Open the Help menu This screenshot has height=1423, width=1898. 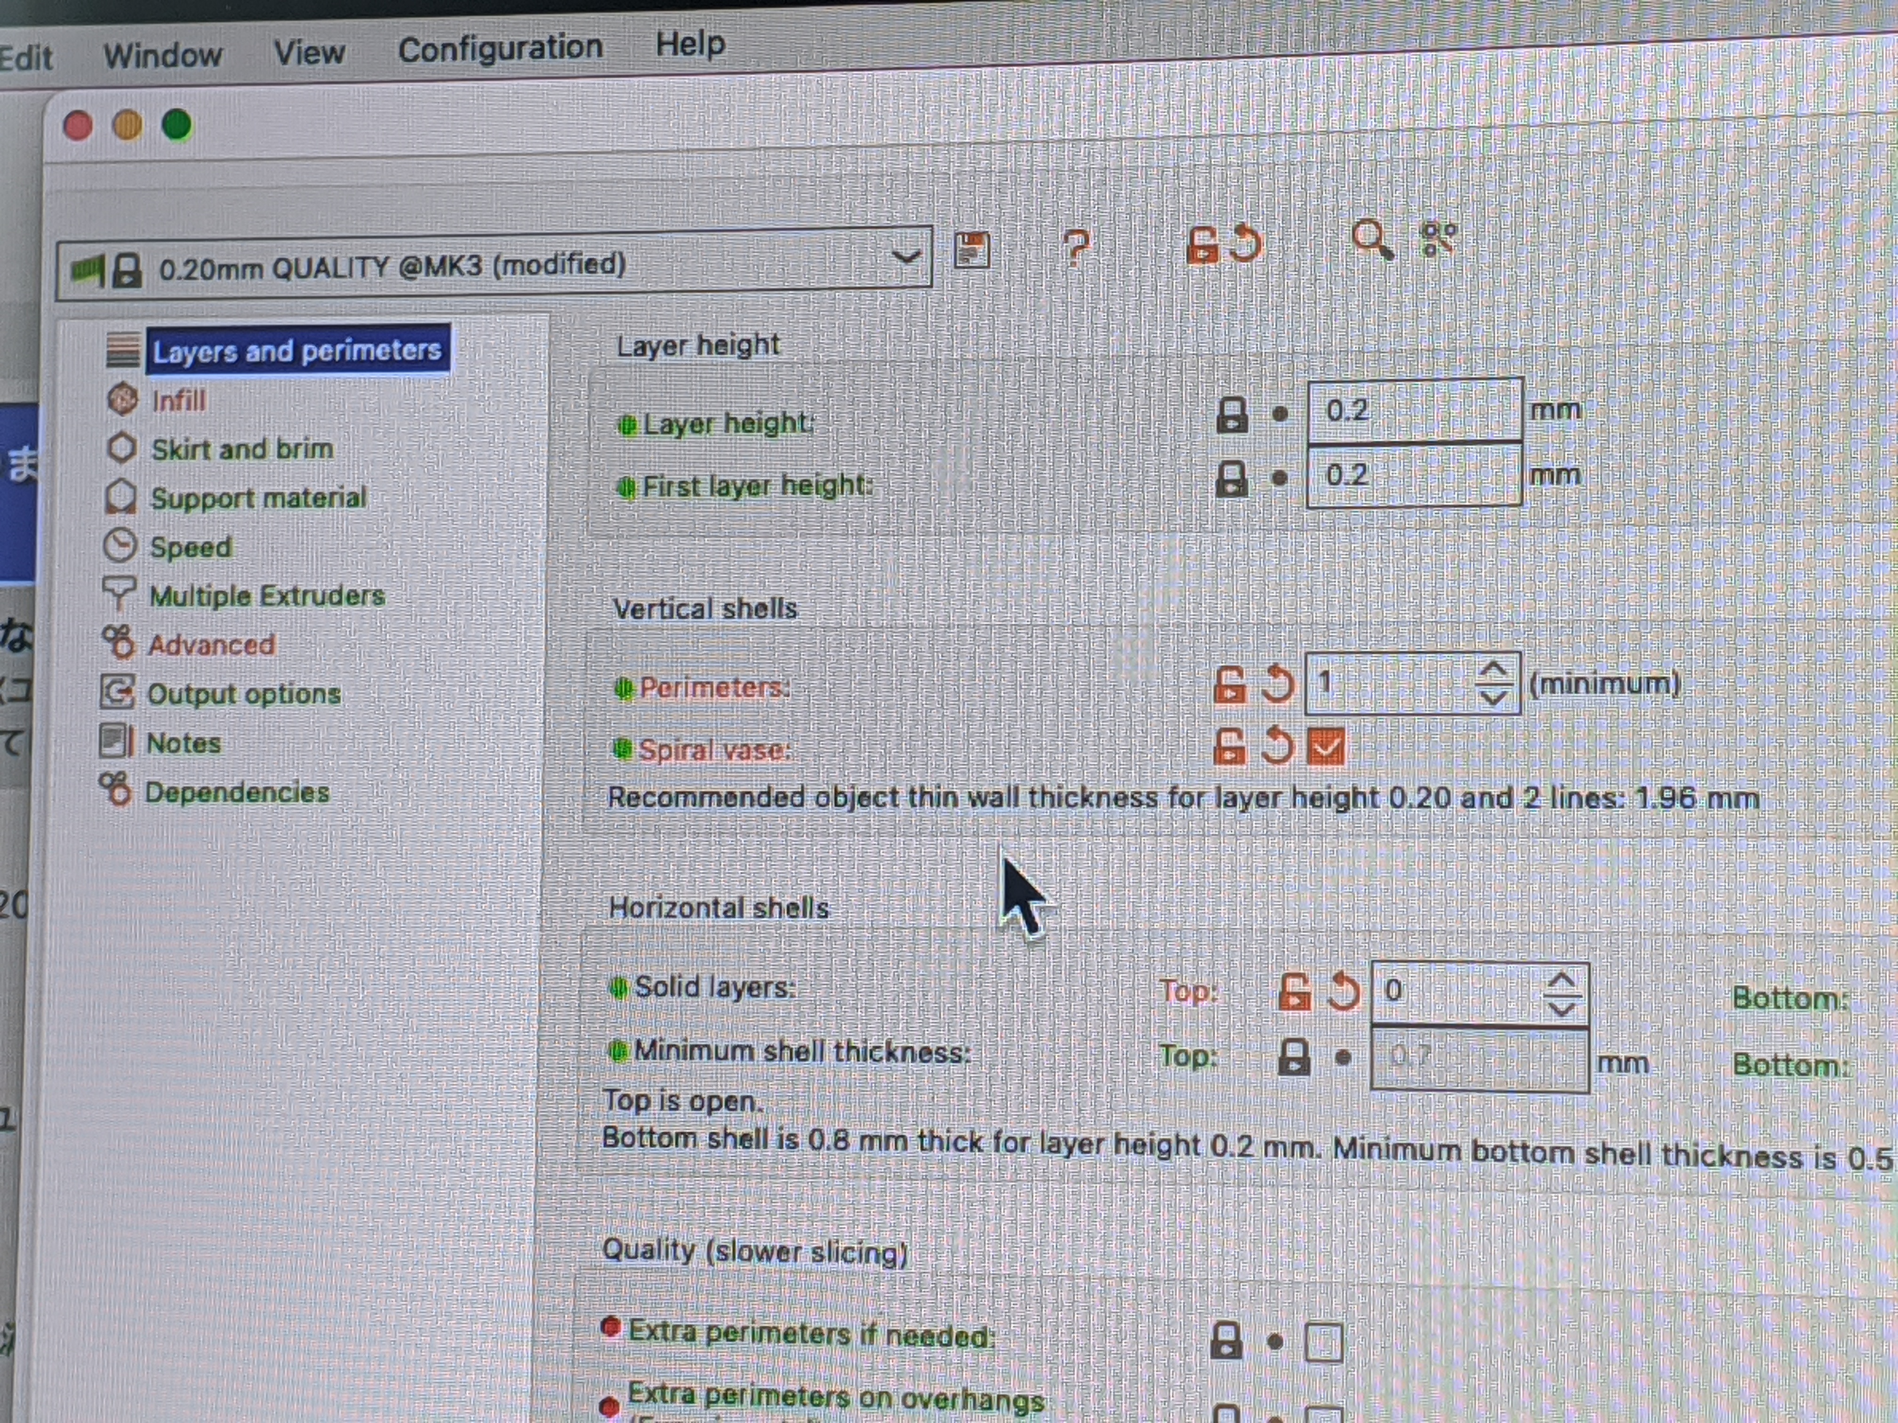point(690,44)
